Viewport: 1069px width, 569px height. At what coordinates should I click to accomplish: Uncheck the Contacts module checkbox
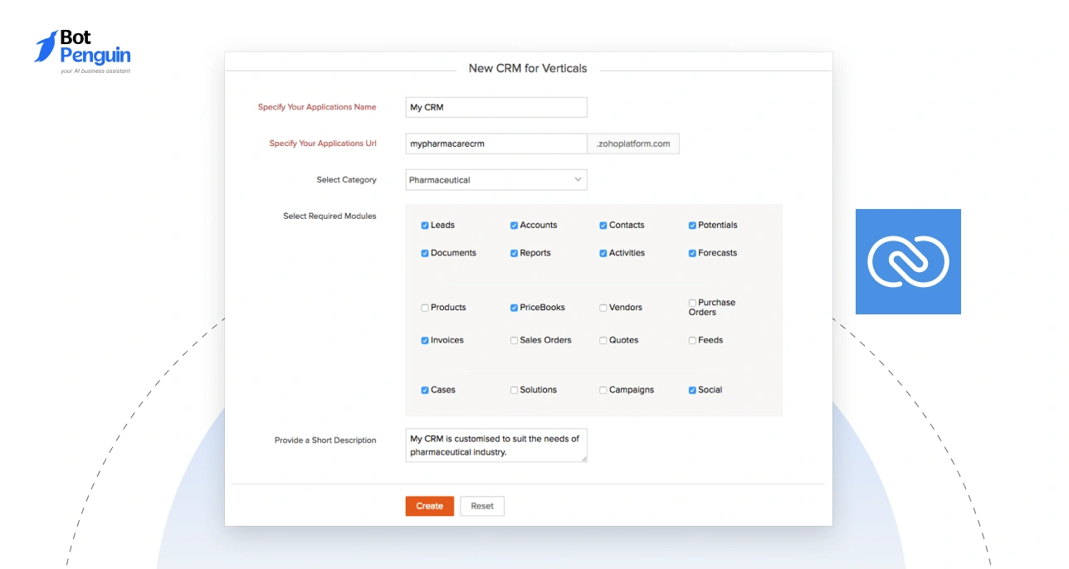point(603,226)
